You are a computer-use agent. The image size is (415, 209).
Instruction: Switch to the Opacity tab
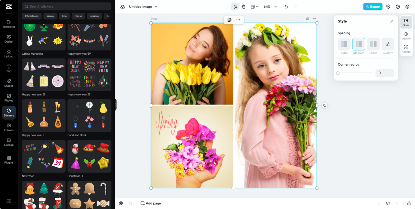(x=406, y=36)
